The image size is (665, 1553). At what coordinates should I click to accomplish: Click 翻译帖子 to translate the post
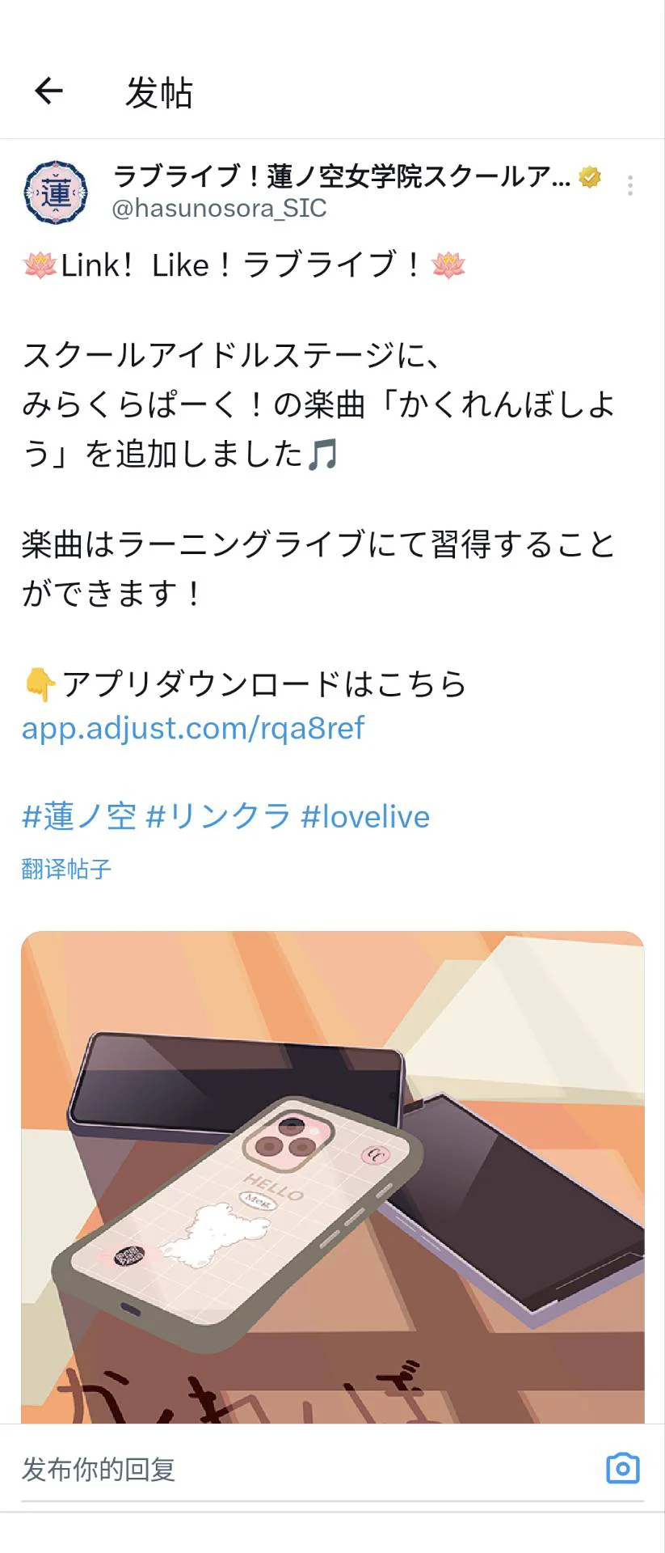click(x=66, y=870)
